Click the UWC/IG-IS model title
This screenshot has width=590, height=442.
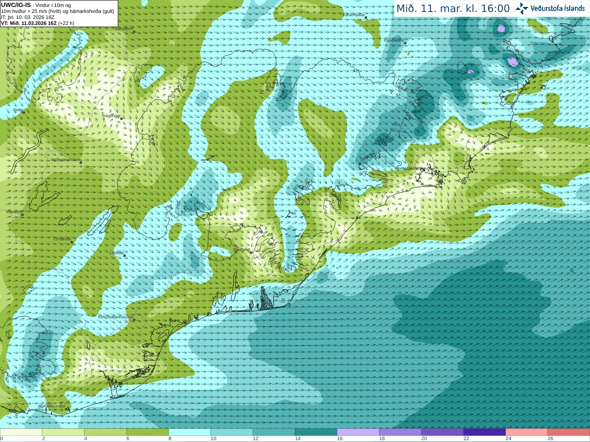pyautogui.click(x=16, y=5)
